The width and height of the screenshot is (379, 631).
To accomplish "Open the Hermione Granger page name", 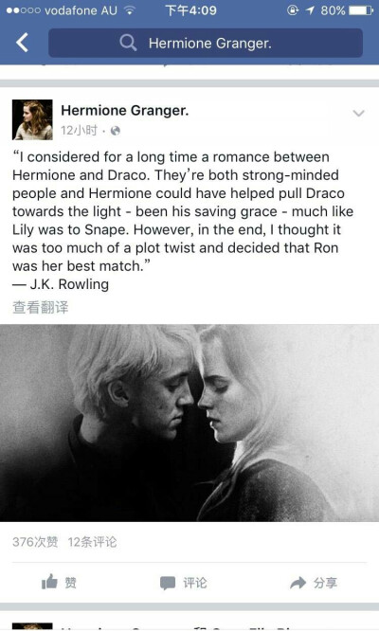I will (125, 110).
